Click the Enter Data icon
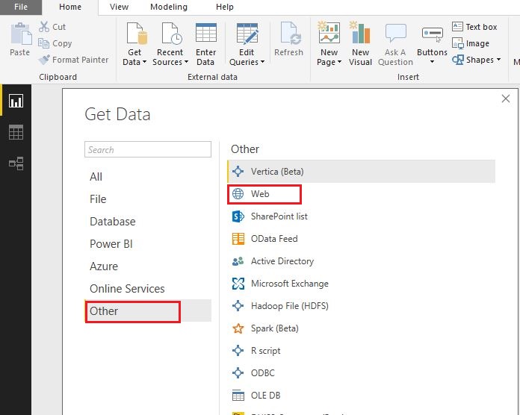Screen dimensions: 520x415 (206, 34)
